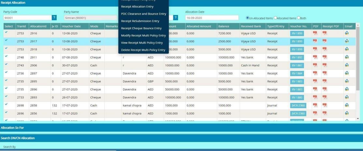Select the Both radio option
Viewport: 363px width, 151px height.
coord(298,18)
